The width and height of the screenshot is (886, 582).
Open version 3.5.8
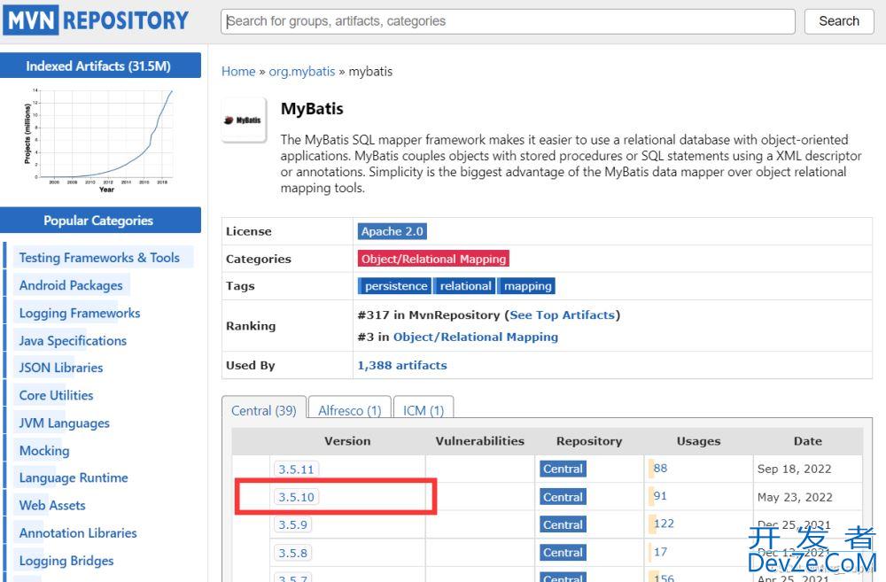pos(292,553)
